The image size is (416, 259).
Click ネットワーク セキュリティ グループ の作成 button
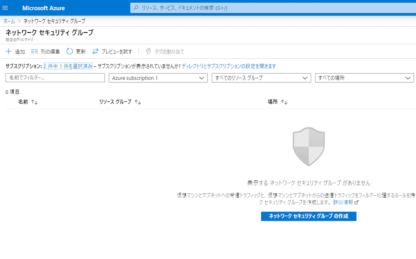308,216
